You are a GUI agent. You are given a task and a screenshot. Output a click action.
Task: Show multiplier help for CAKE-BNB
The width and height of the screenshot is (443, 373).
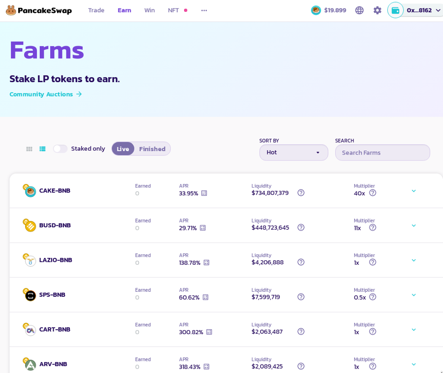(x=373, y=193)
